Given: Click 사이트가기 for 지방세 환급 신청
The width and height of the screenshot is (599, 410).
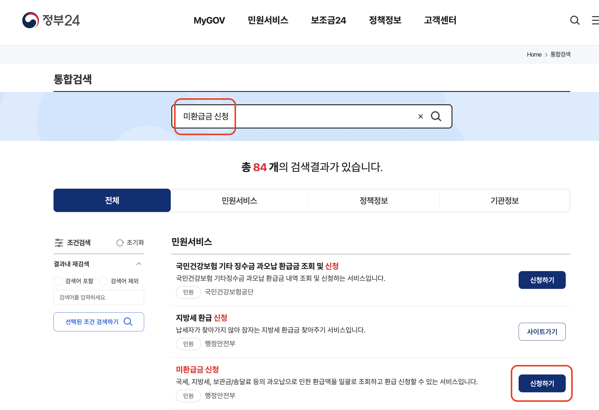Looking at the screenshot, I should (x=542, y=332).
